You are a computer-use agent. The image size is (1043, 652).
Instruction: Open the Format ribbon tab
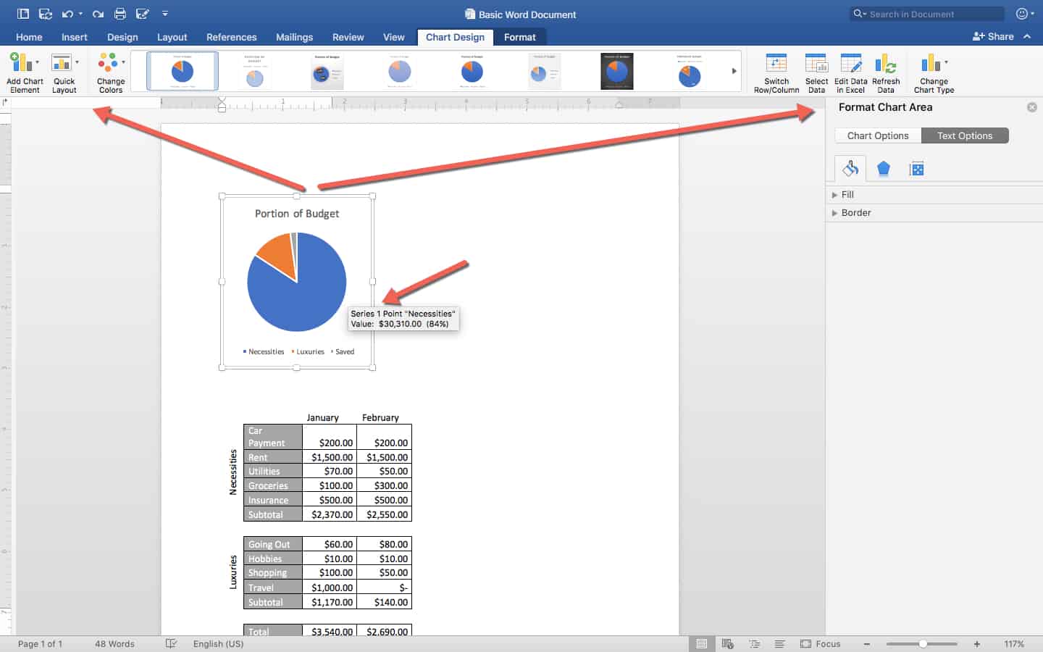coord(519,37)
